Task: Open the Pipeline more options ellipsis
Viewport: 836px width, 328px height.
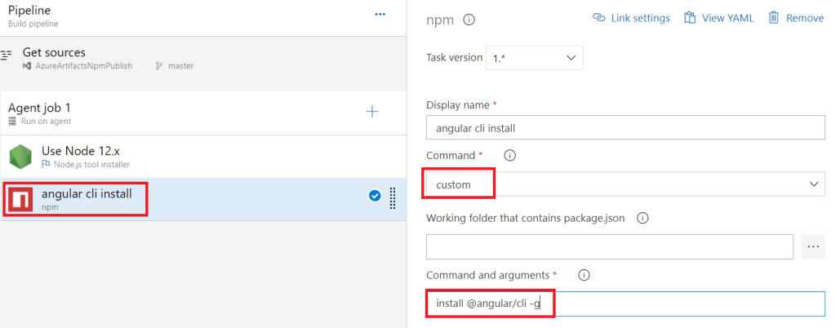Action: [x=380, y=15]
